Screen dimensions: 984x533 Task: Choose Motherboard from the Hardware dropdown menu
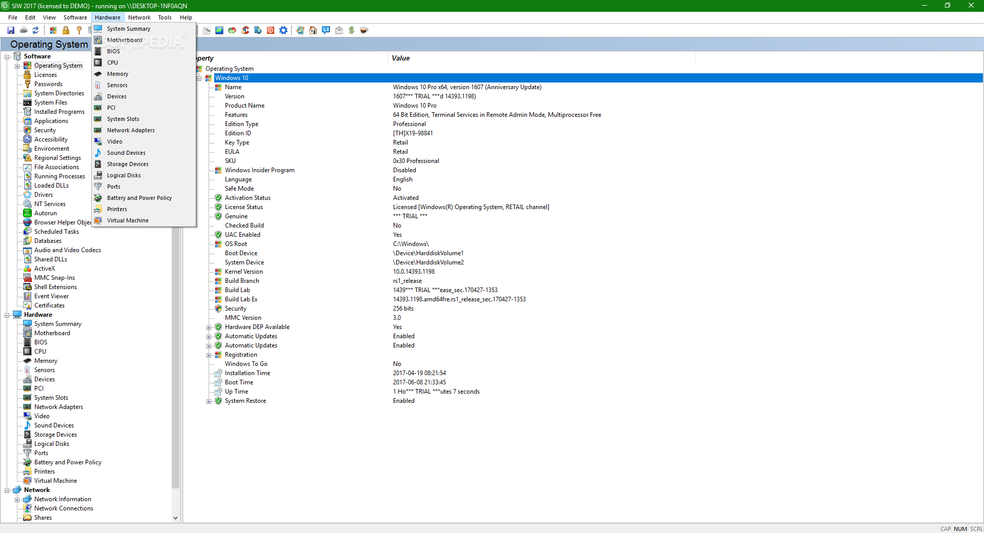tap(144, 40)
